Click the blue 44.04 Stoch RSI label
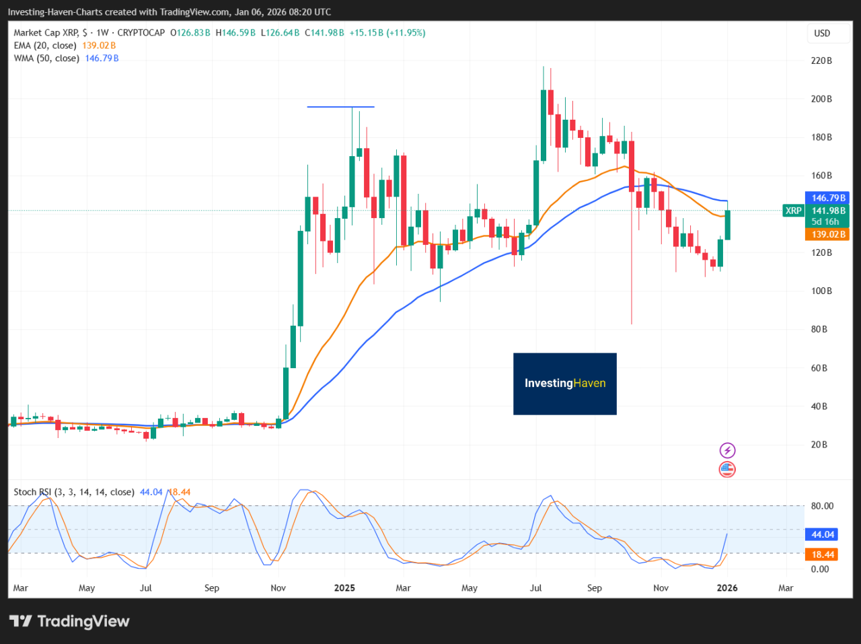The width and height of the screenshot is (861, 644). 822,534
